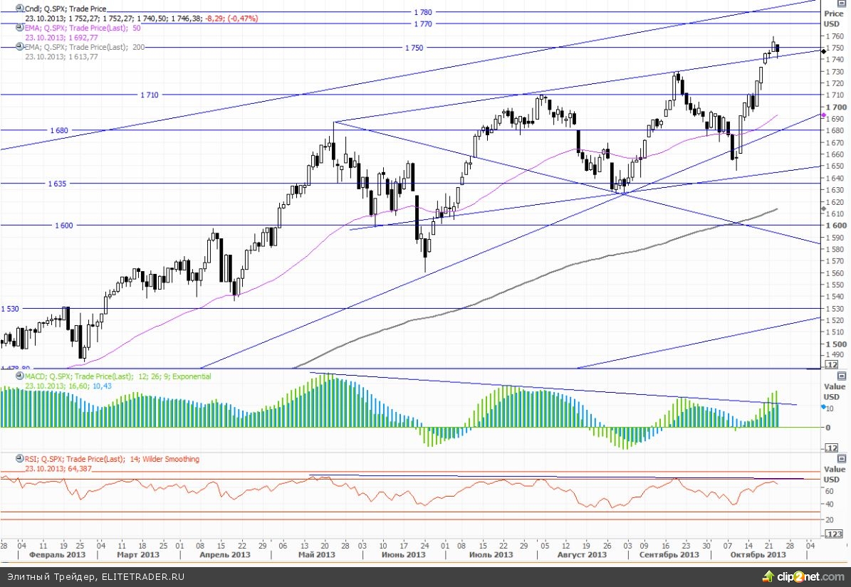
Task: Click the MACD pane Value USD axis title
Action: 834,391
